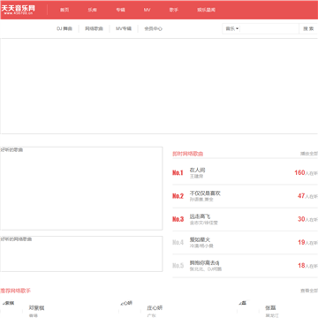
Task: Click the 18 listeners count
Action: (301, 265)
